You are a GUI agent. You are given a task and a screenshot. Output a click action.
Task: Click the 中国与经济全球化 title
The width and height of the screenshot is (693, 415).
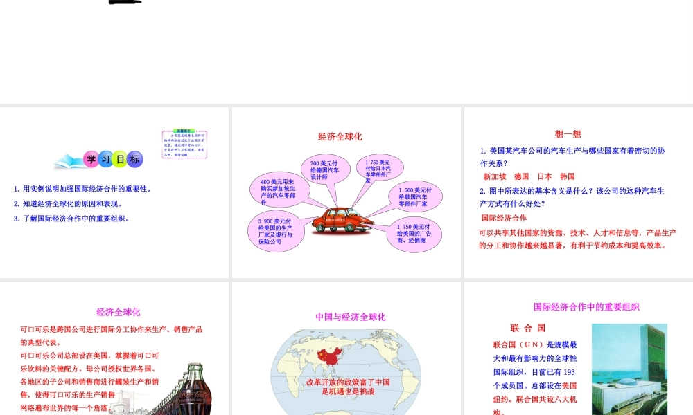click(351, 317)
